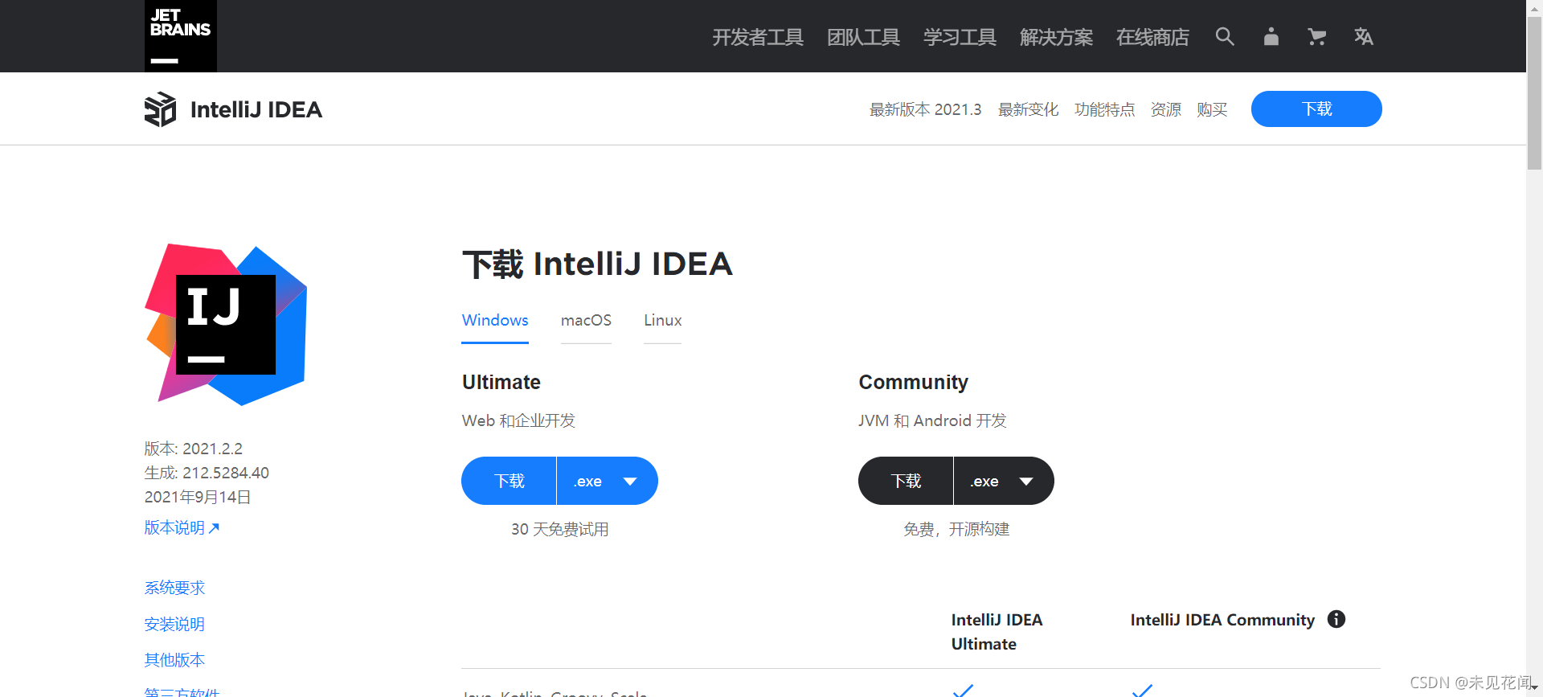Image resolution: width=1543 pixels, height=697 pixels.
Task: Open the 解决方案 menu
Action: [1057, 37]
